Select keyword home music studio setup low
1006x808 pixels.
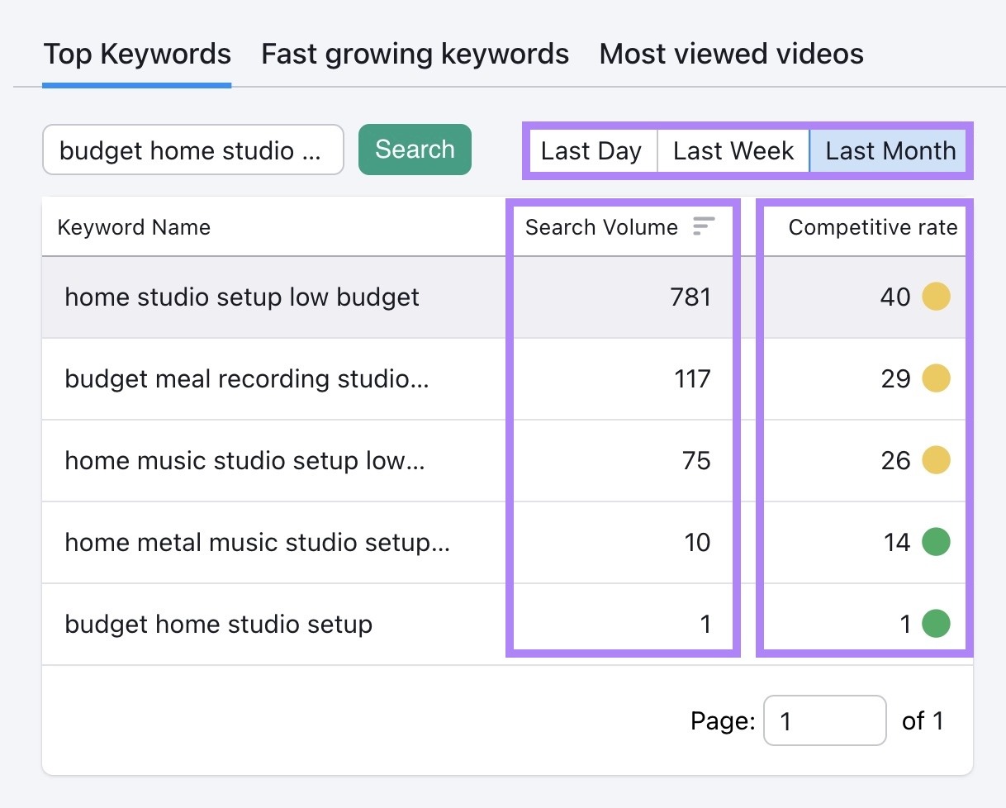[244, 460]
